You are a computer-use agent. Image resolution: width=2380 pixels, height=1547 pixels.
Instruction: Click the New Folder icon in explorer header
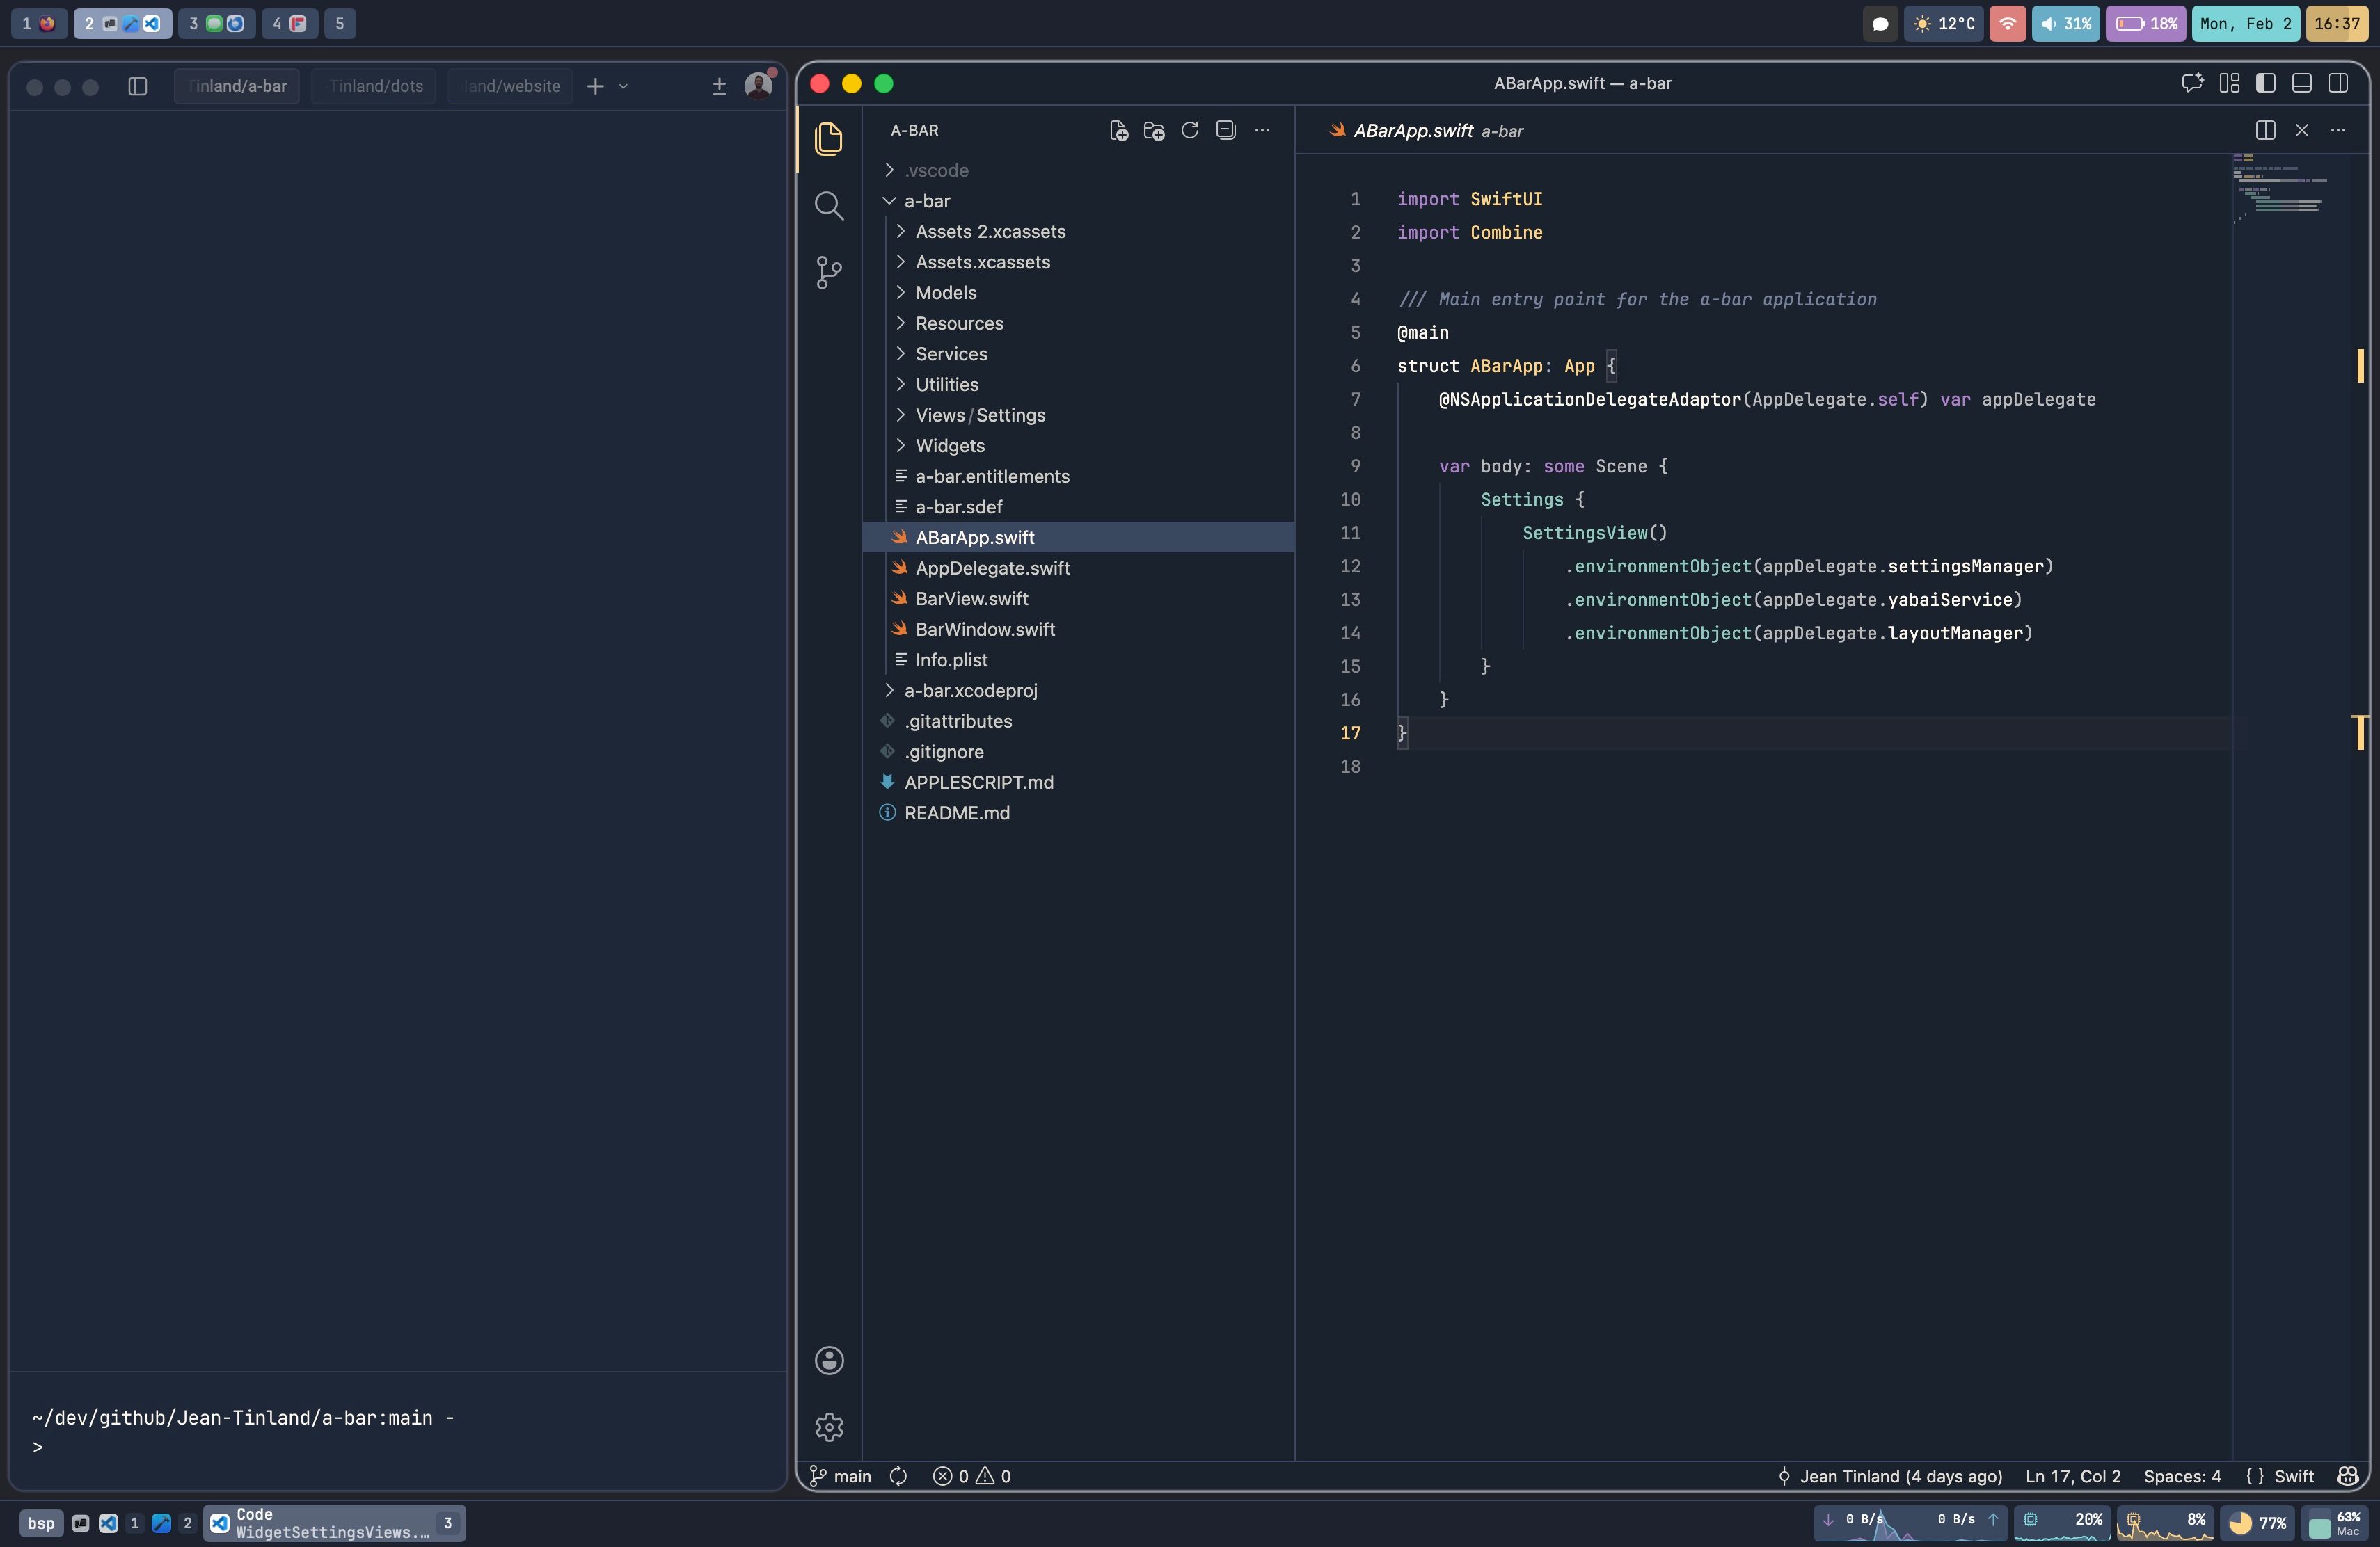pos(1154,131)
